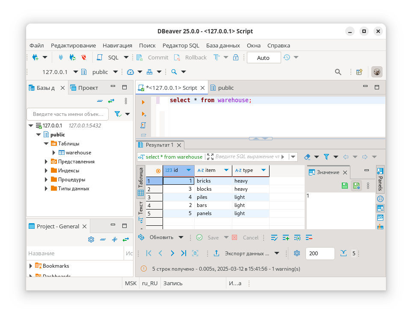This screenshot has height=319, width=412.
Task: Add a new row in the results toolbar
Action: pyautogui.click(x=286, y=237)
